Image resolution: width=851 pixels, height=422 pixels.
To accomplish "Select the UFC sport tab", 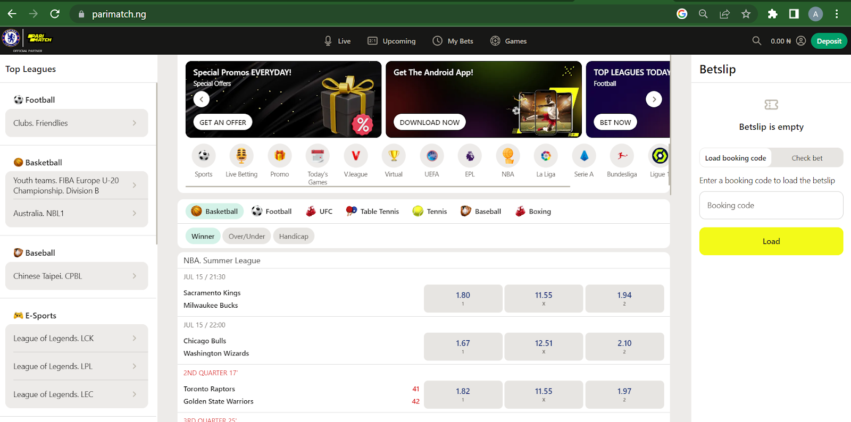I will [319, 211].
